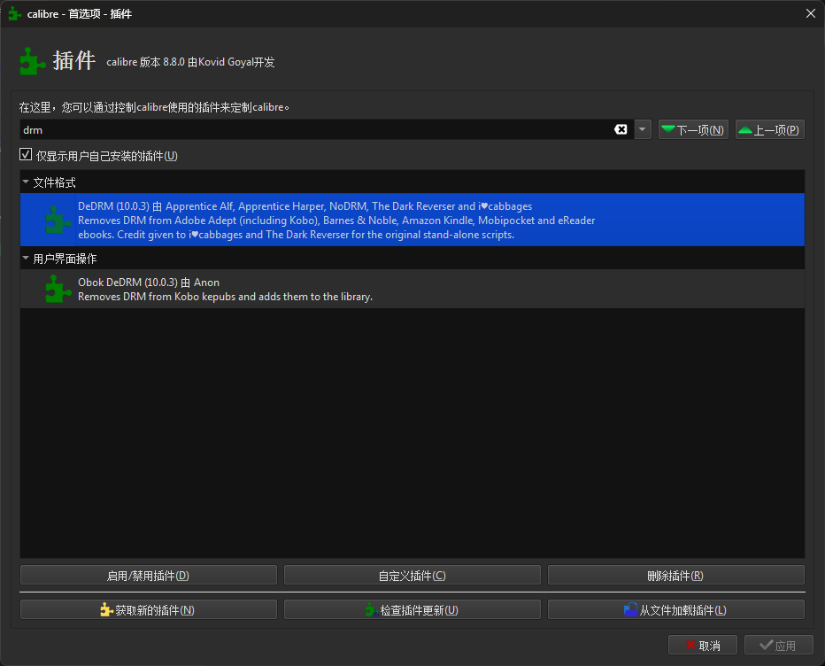825x666 pixels.
Task: Click inside the plugin search field
Action: 310,130
